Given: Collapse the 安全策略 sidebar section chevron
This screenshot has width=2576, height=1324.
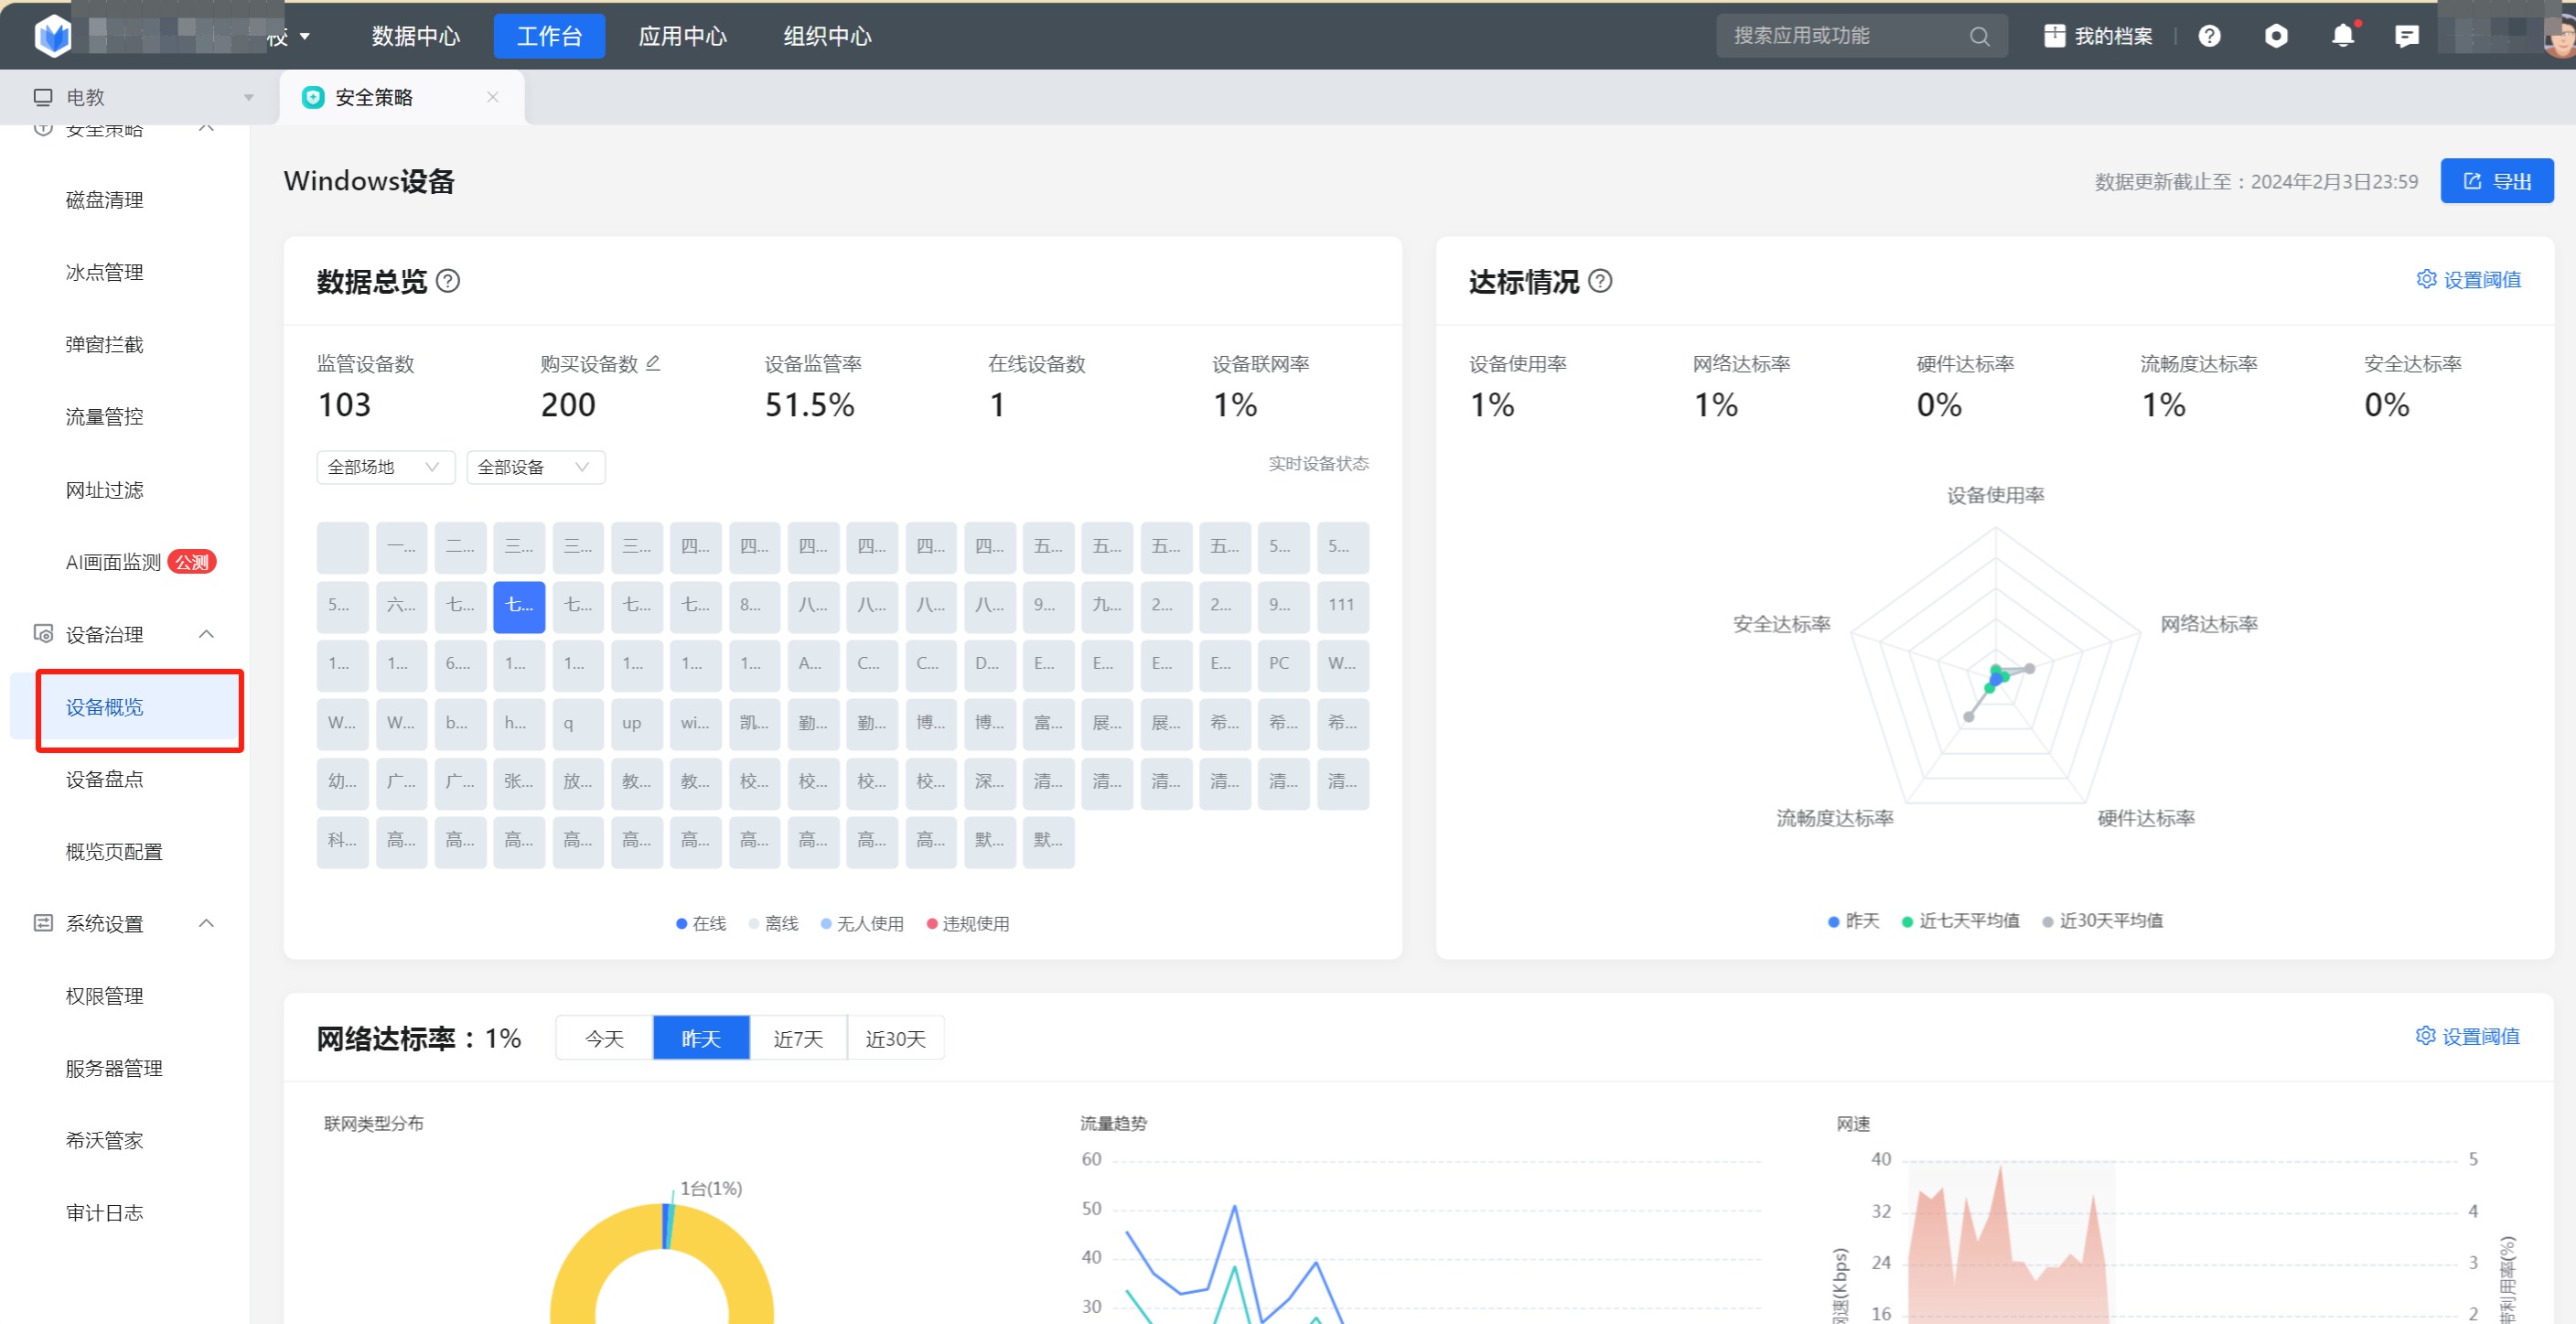Looking at the screenshot, I should [x=206, y=129].
